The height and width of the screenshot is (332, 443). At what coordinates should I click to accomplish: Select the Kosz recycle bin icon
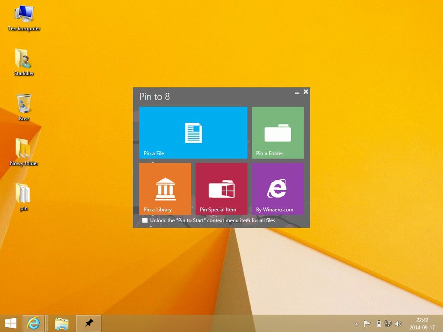pyautogui.click(x=24, y=107)
